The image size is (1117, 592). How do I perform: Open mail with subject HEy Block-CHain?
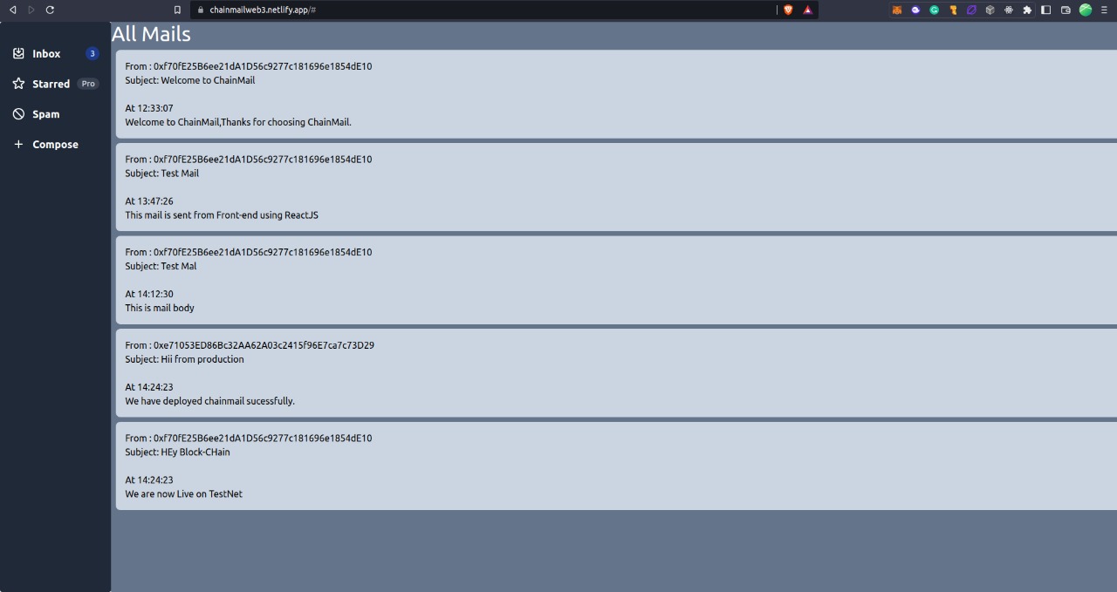pos(616,466)
